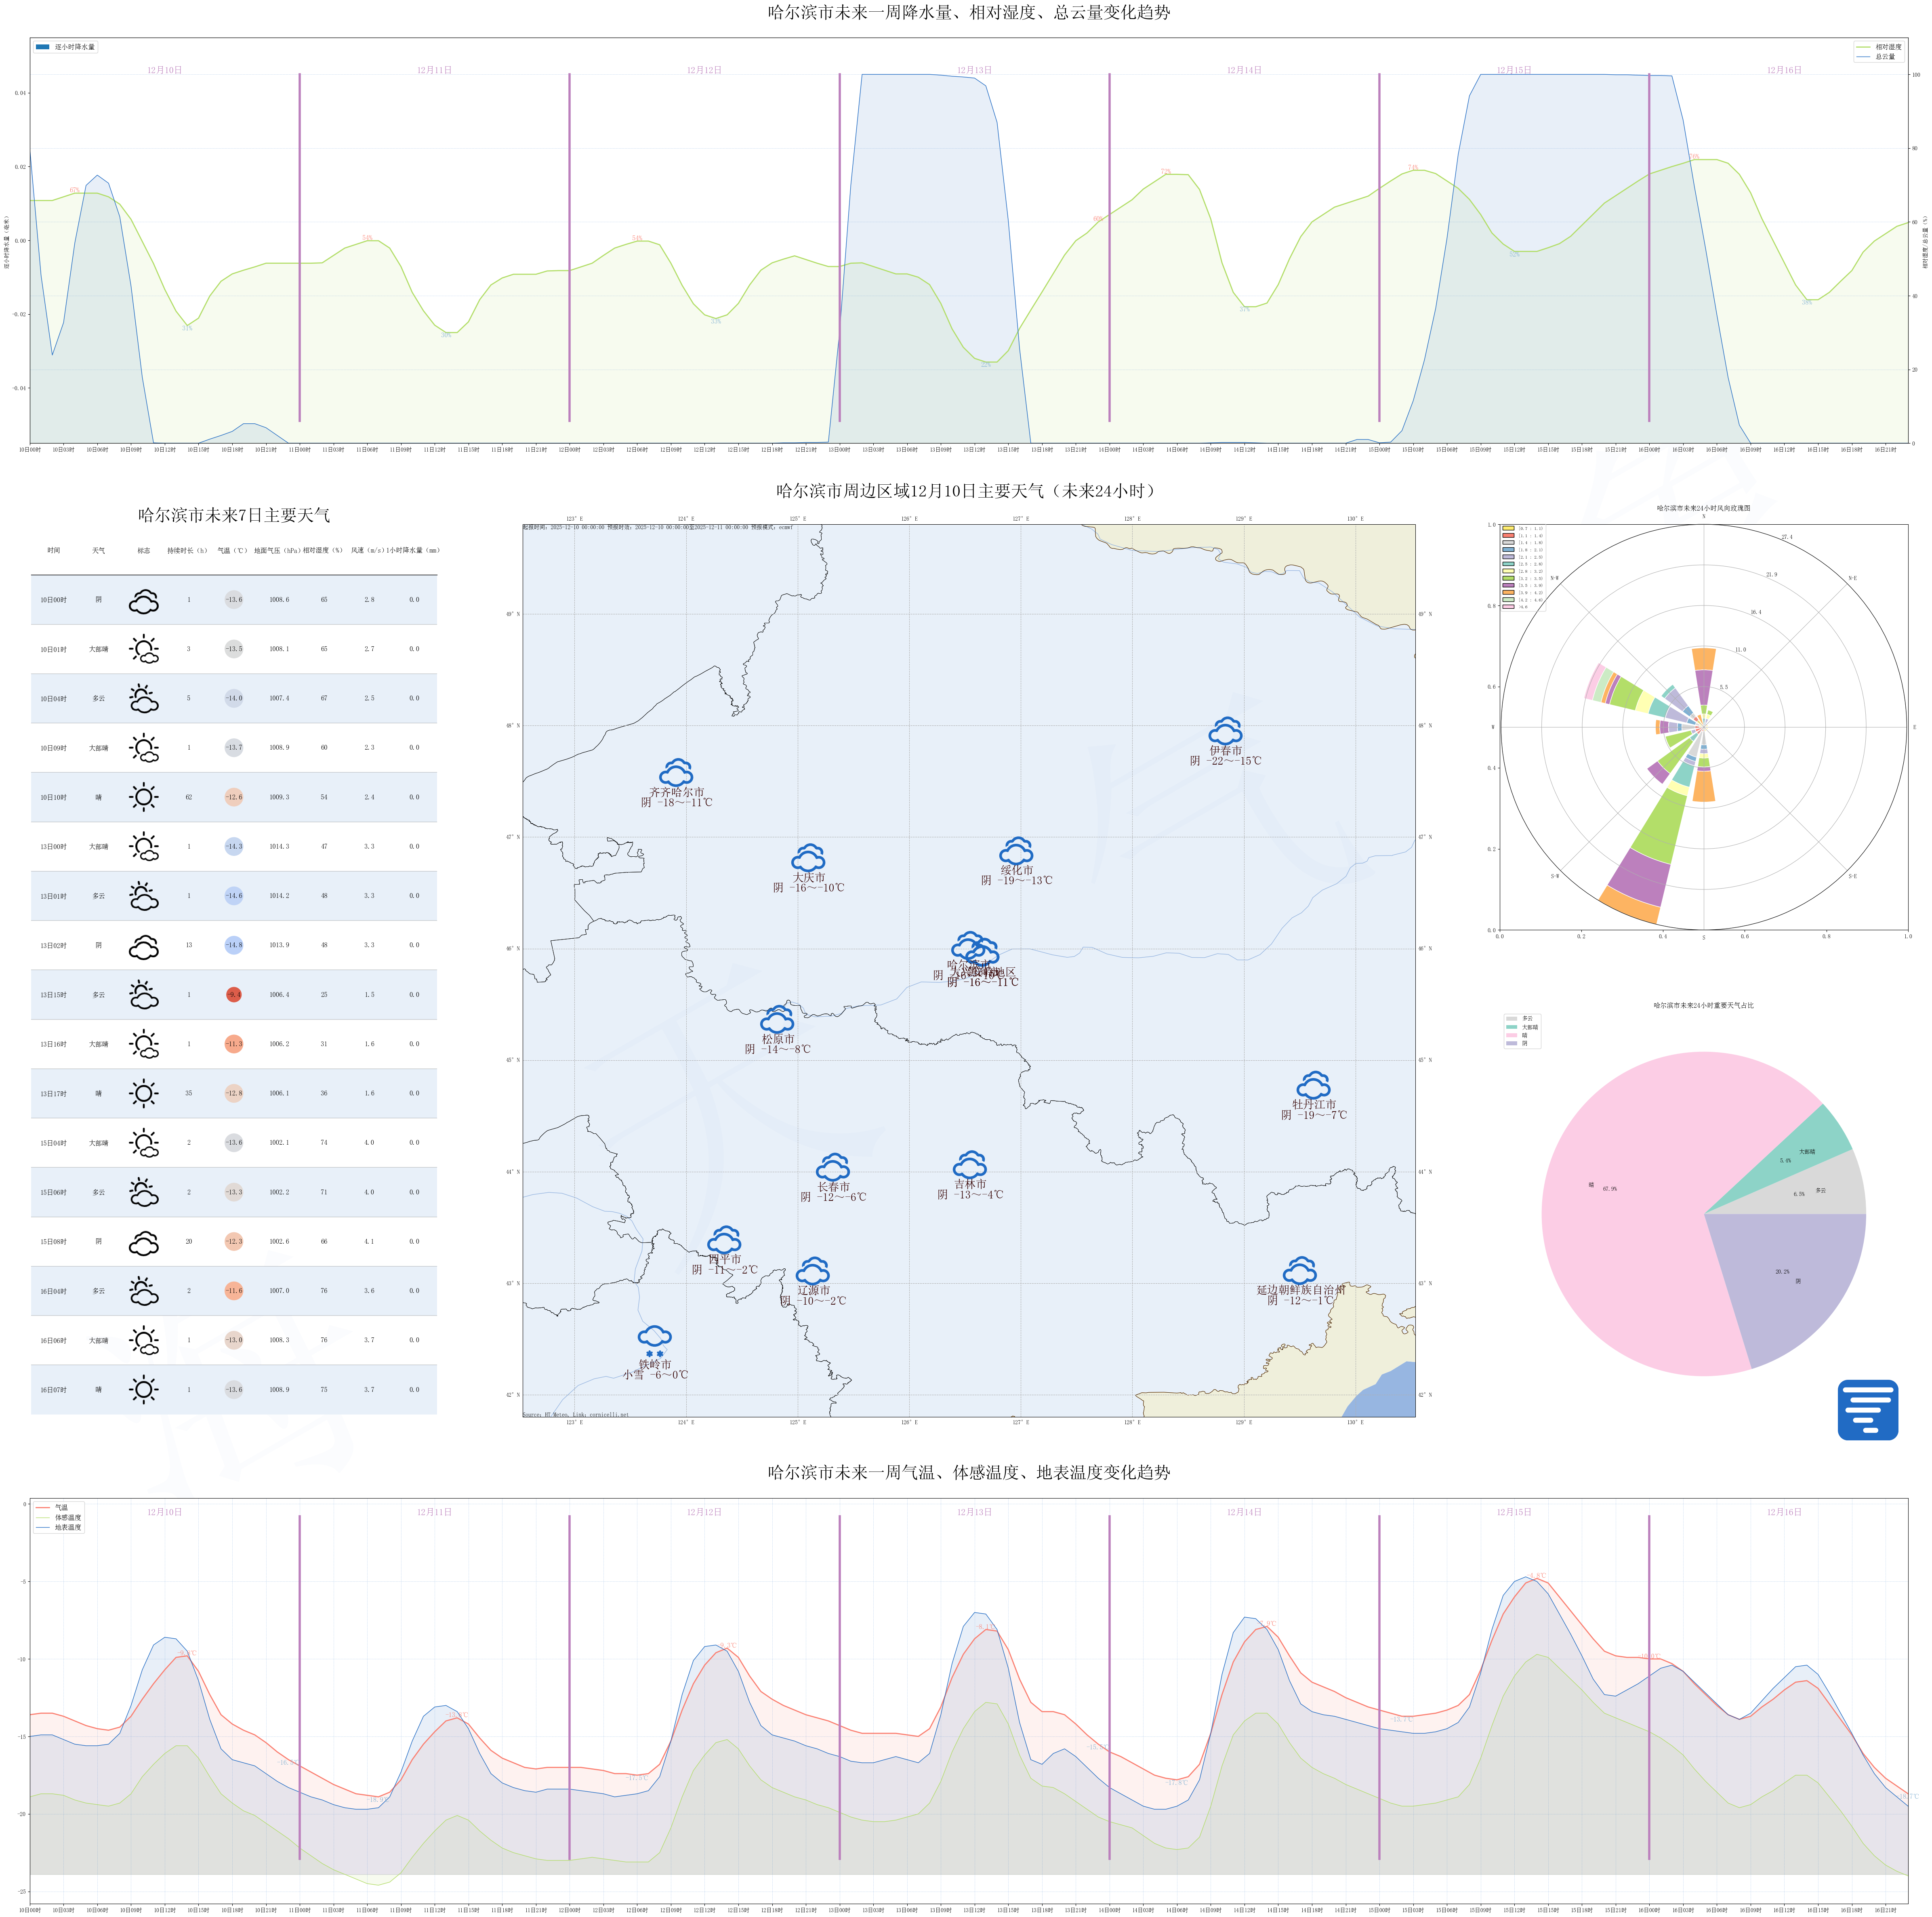Click the orange -9.4 temperature badge in the 13日15时 row
Image resolution: width=1932 pixels, height=1917 pixels.
[x=234, y=994]
